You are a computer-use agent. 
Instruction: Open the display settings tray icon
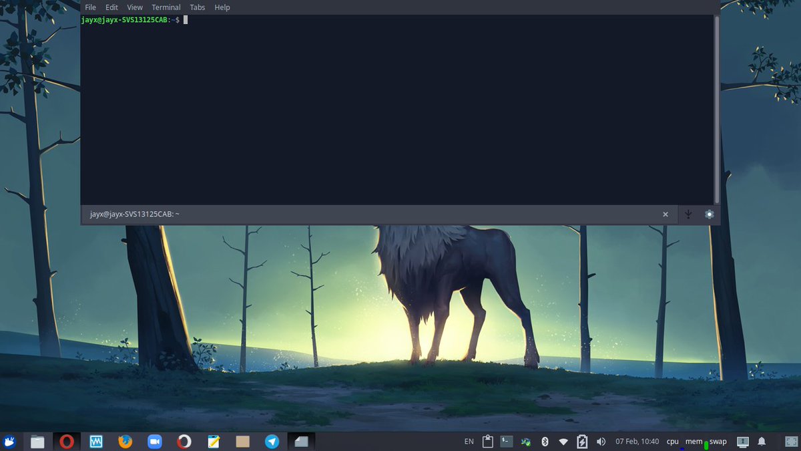pos(742,442)
